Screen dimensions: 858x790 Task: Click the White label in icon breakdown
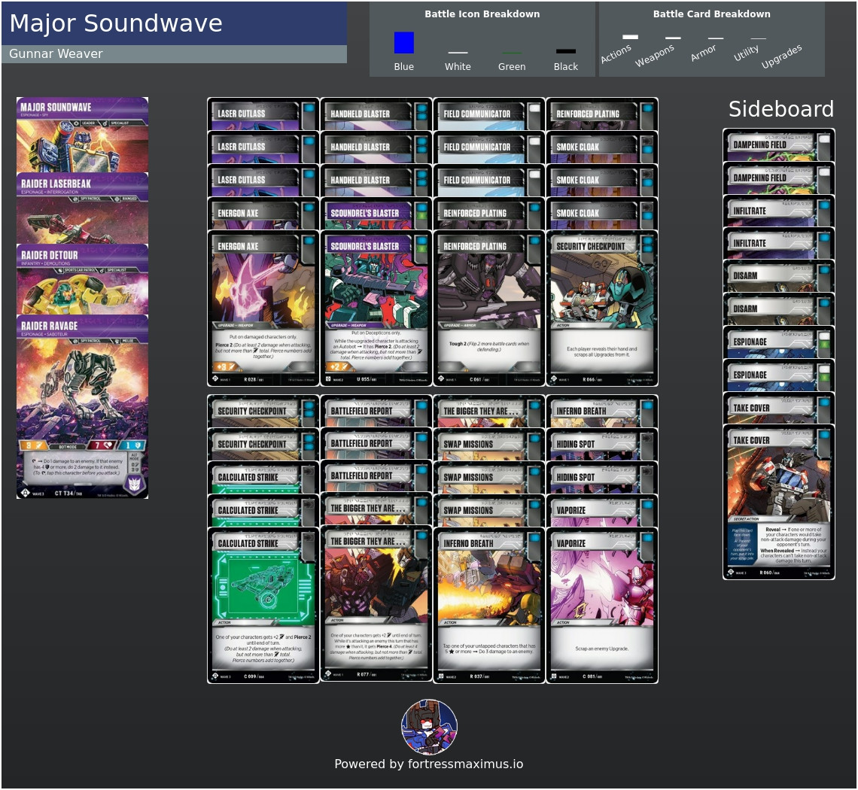point(458,66)
